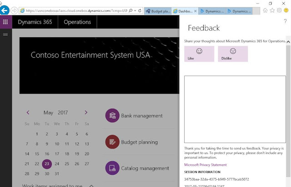The image size is (291, 187).
Task: Click the Contoso Entertainment System USA banner
Action: [99, 65]
